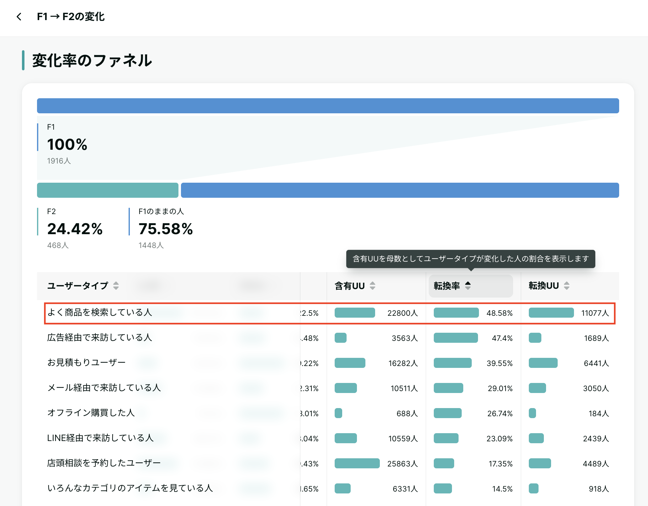Click the 1916人 count under F1
The width and height of the screenshot is (648, 506).
click(59, 161)
